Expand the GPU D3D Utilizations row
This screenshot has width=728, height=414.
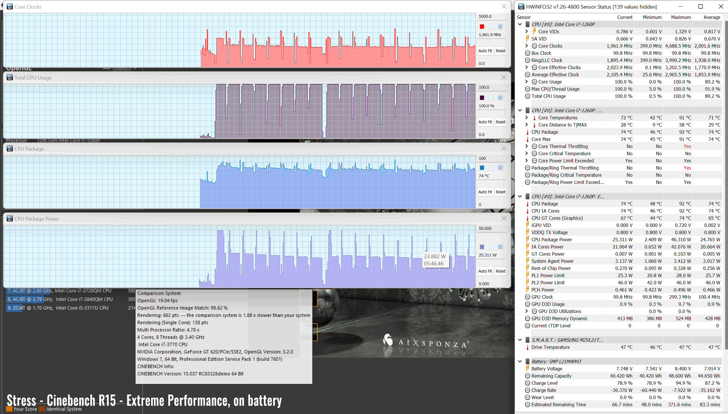pos(527,311)
